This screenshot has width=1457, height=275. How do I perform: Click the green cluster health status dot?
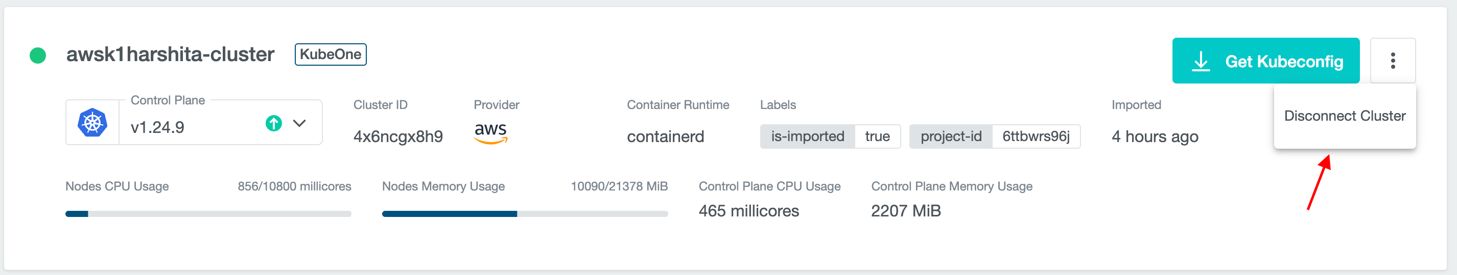38,55
